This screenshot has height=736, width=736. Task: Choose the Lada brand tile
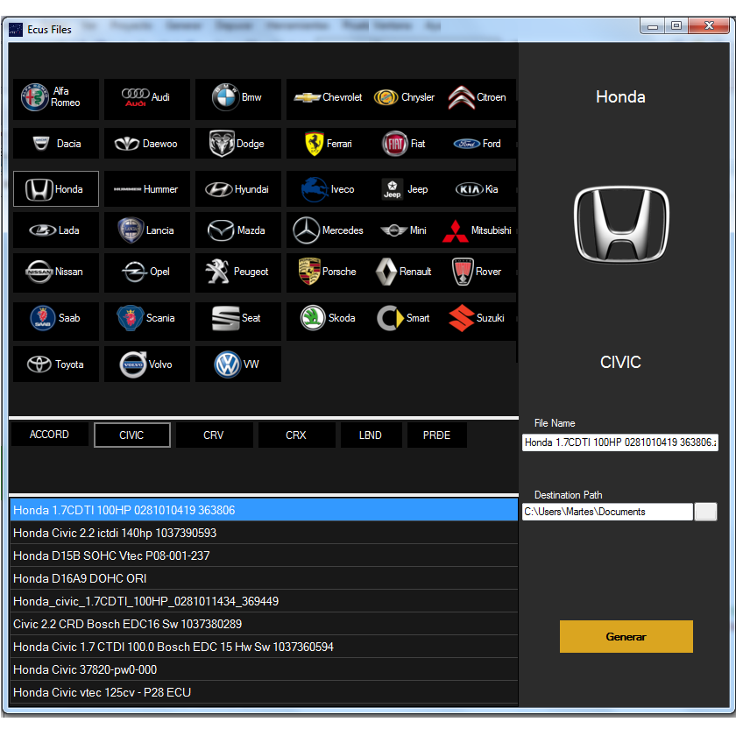coord(56,230)
